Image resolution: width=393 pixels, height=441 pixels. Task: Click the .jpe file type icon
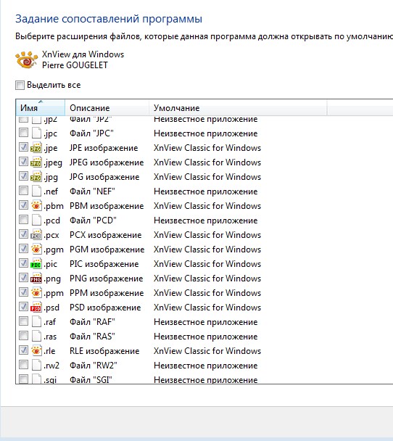[36, 148]
